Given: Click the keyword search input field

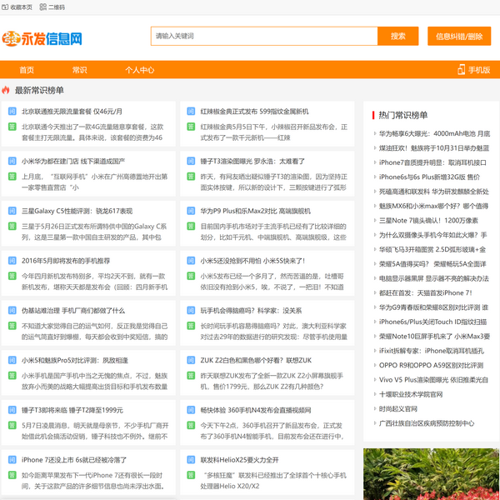Looking at the screenshot, I should (x=263, y=37).
